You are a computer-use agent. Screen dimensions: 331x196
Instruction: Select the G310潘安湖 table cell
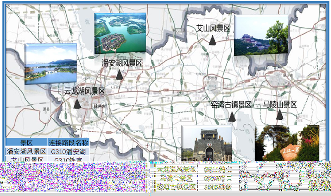coord(68,151)
